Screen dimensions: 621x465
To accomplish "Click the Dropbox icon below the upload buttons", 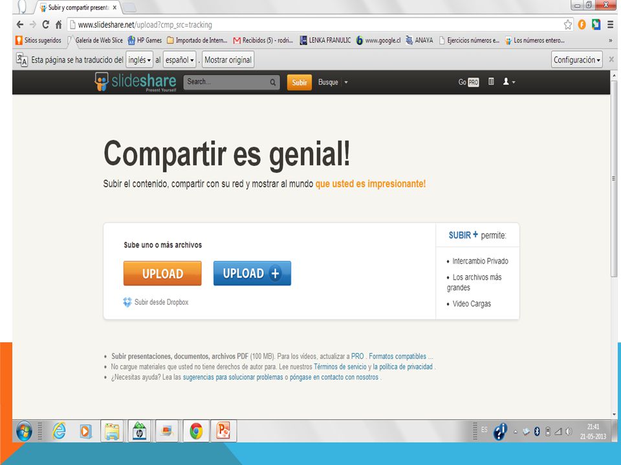I will 127,302.
